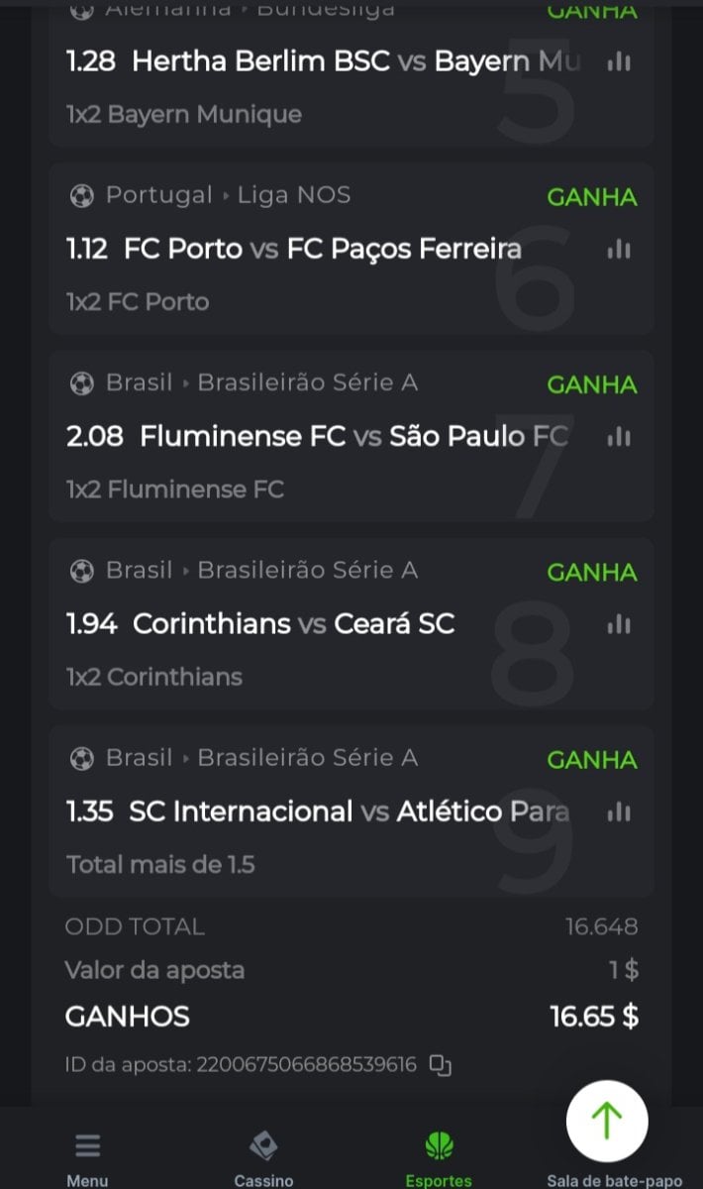Copy the bet ID to clipboard
This screenshot has width=703, height=1189.
[441, 1065]
